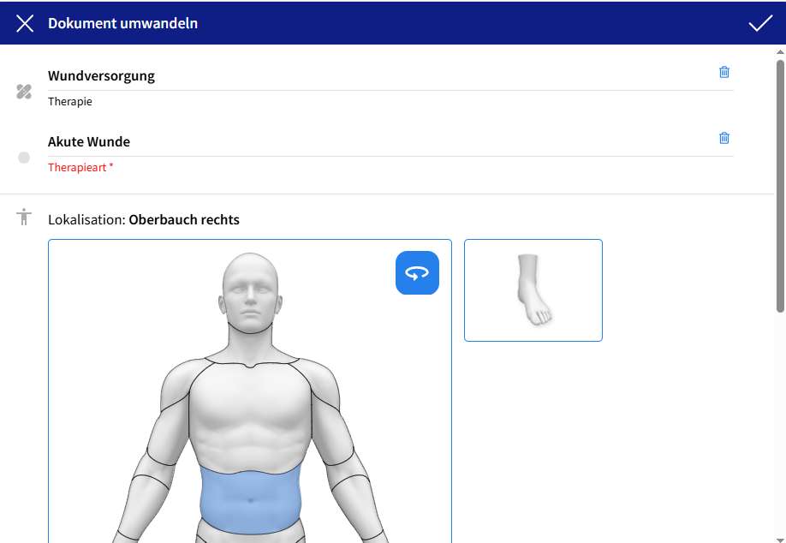The image size is (786, 543).
Task: Open the foot detail thumbnail
Action: tap(533, 290)
